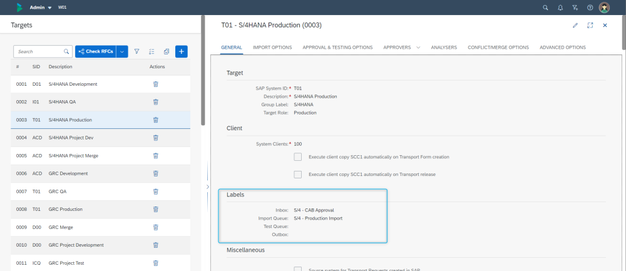Viewport: 626px width, 271px height.
Task: Switch to the General tab
Action: [232, 48]
